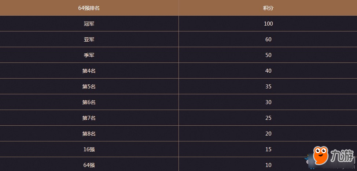Screen dimensions: 357x171
Task: Click the score value 15
Action: tap(268, 149)
